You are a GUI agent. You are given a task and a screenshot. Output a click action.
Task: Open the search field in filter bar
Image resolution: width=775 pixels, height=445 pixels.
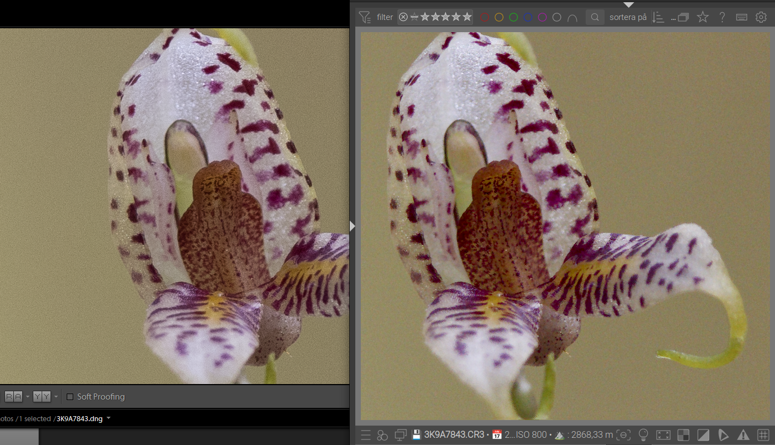point(595,17)
